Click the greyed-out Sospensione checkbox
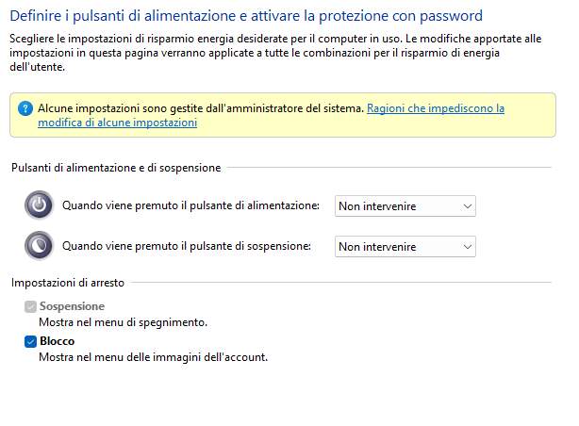The height and width of the screenshot is (426, 579). pyautogui.click(x=30, y=306)
